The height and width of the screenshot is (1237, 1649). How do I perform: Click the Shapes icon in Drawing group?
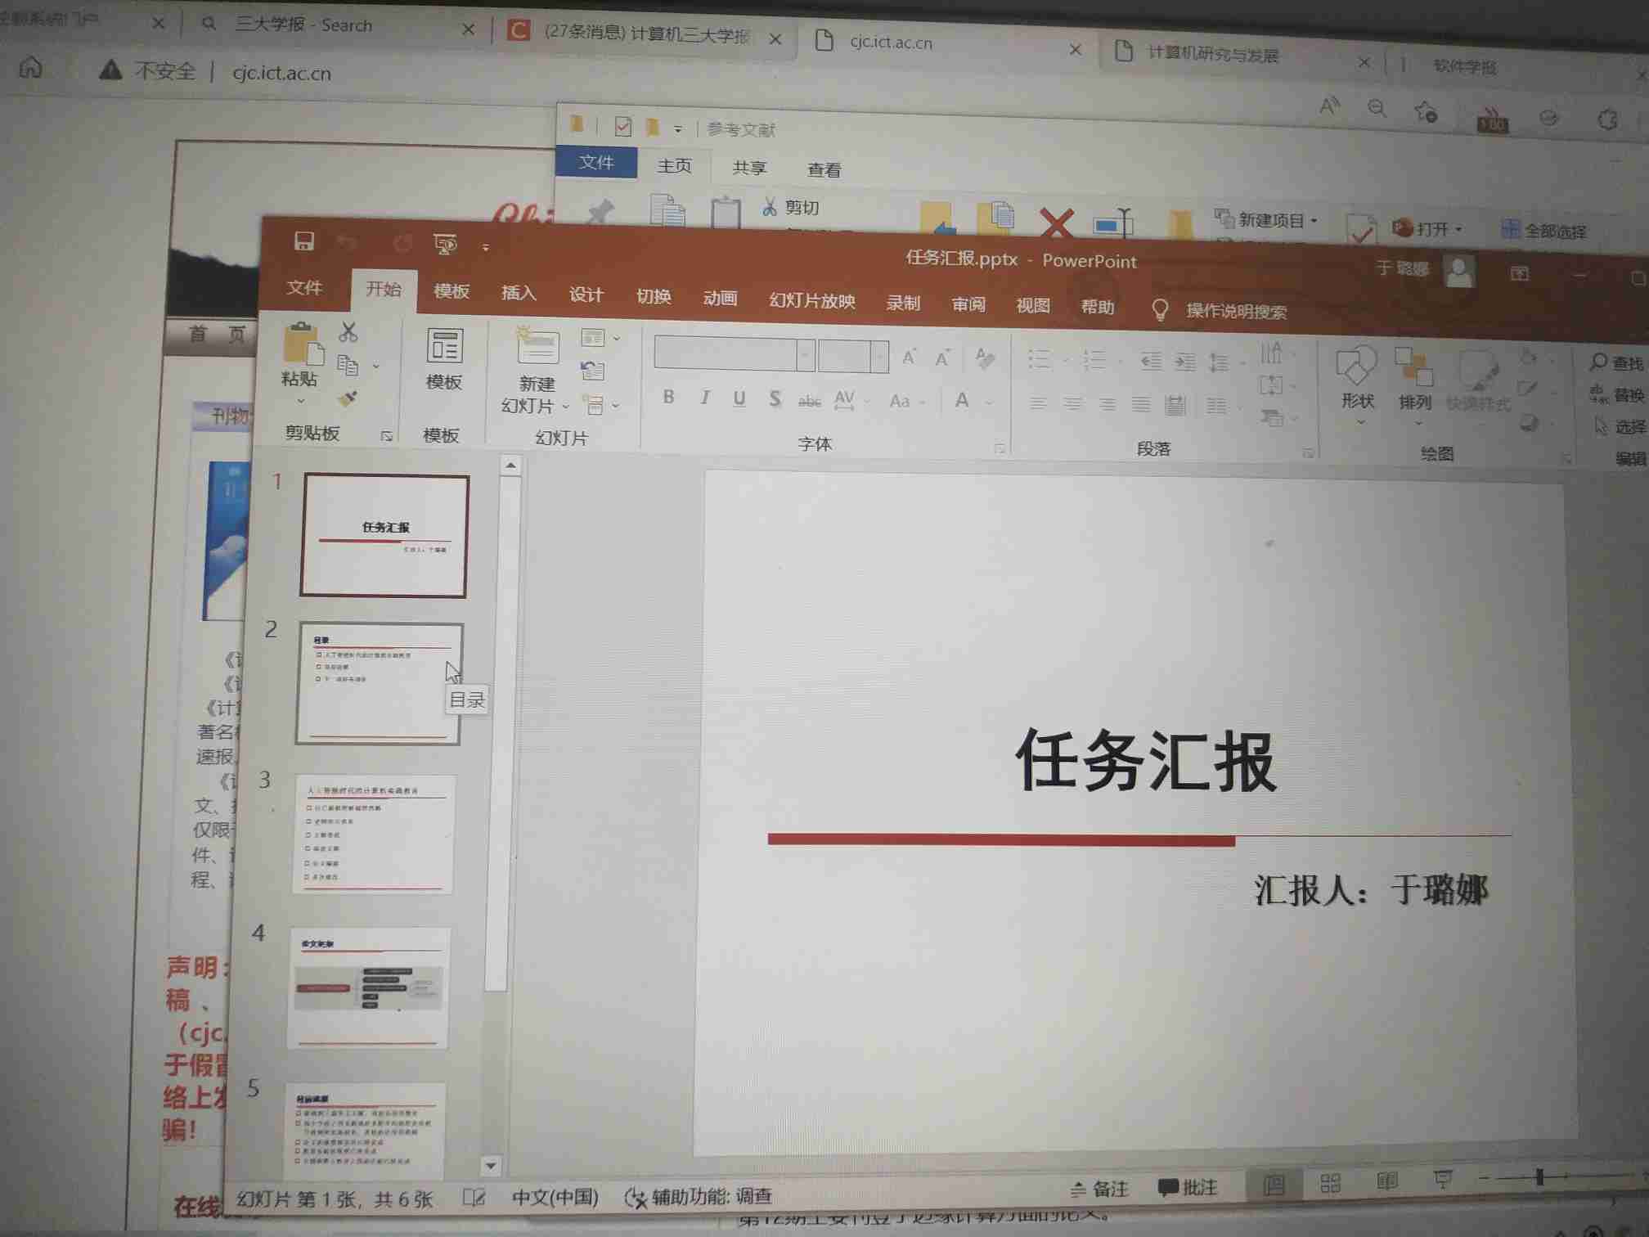[x=1357, y=367]
